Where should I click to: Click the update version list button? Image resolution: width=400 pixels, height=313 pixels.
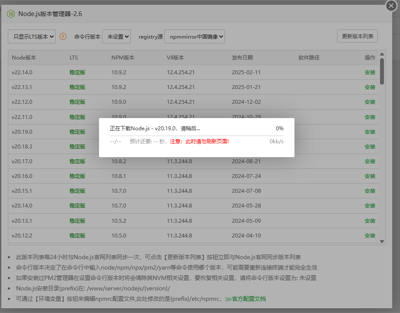(357, 36)
